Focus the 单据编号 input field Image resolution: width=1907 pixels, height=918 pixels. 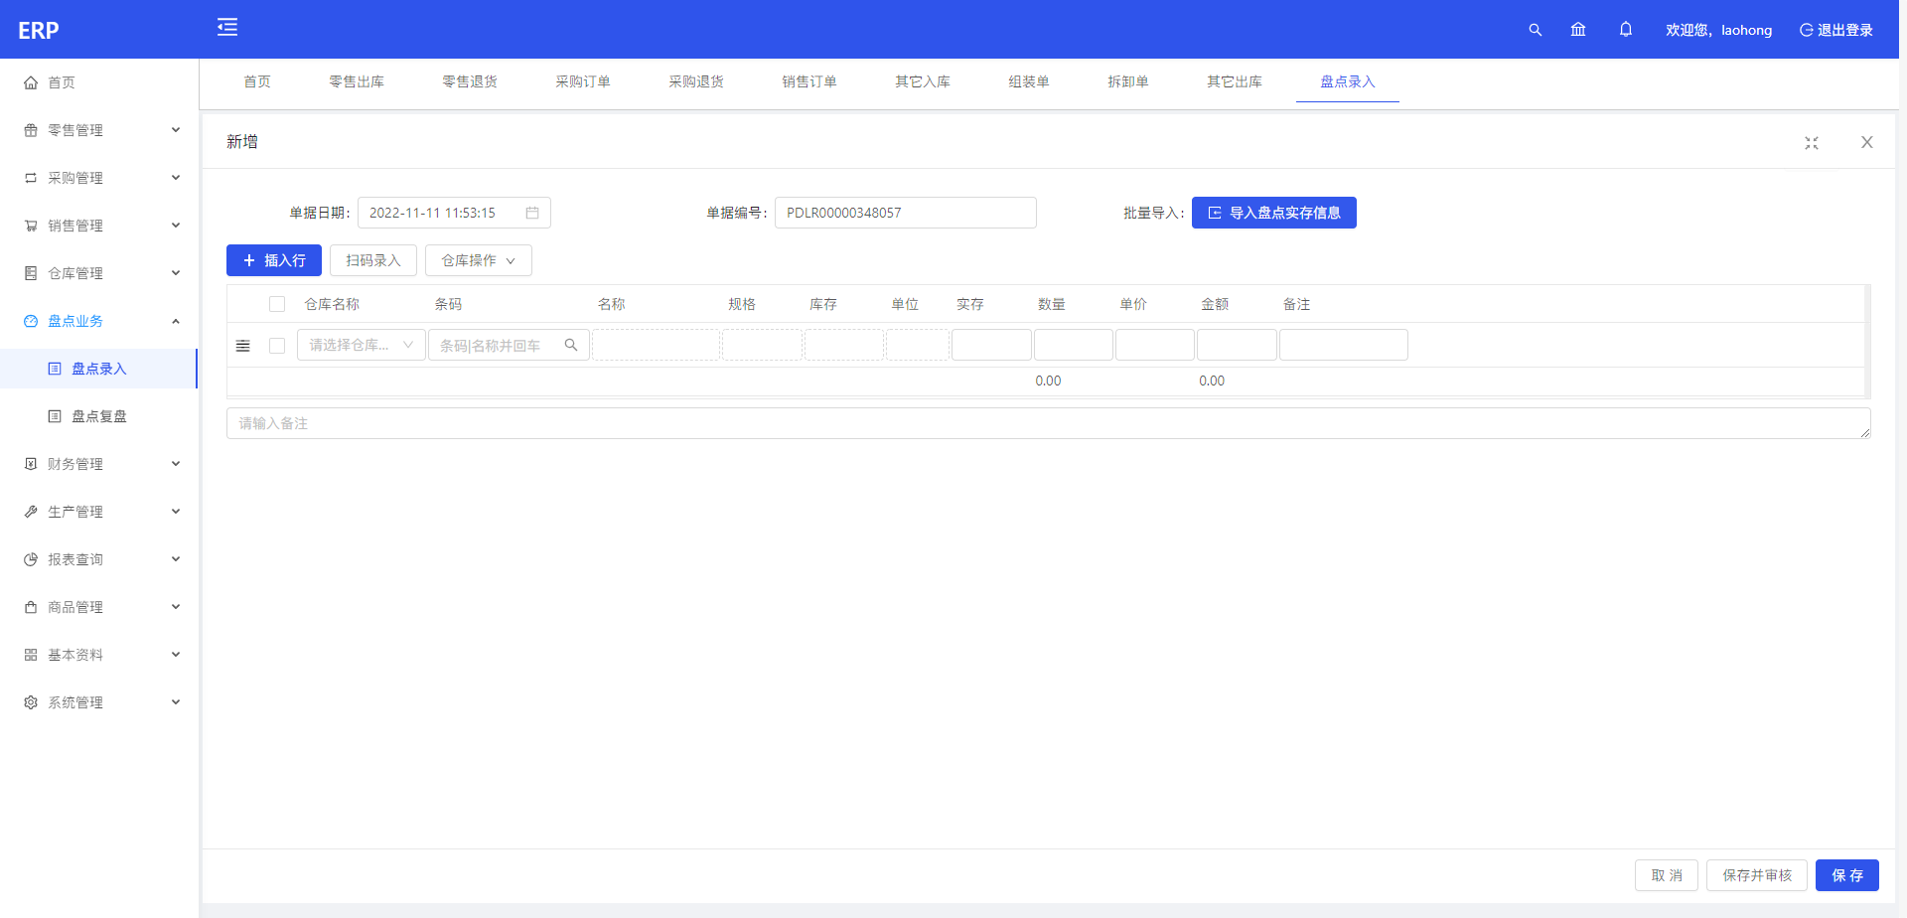[906, 213]
